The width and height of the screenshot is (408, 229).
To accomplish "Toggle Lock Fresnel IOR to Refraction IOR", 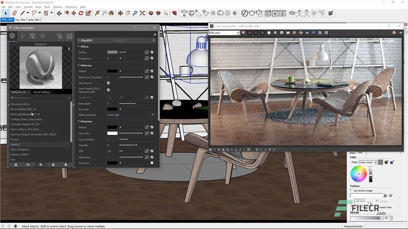I will (x=108, y=90).
